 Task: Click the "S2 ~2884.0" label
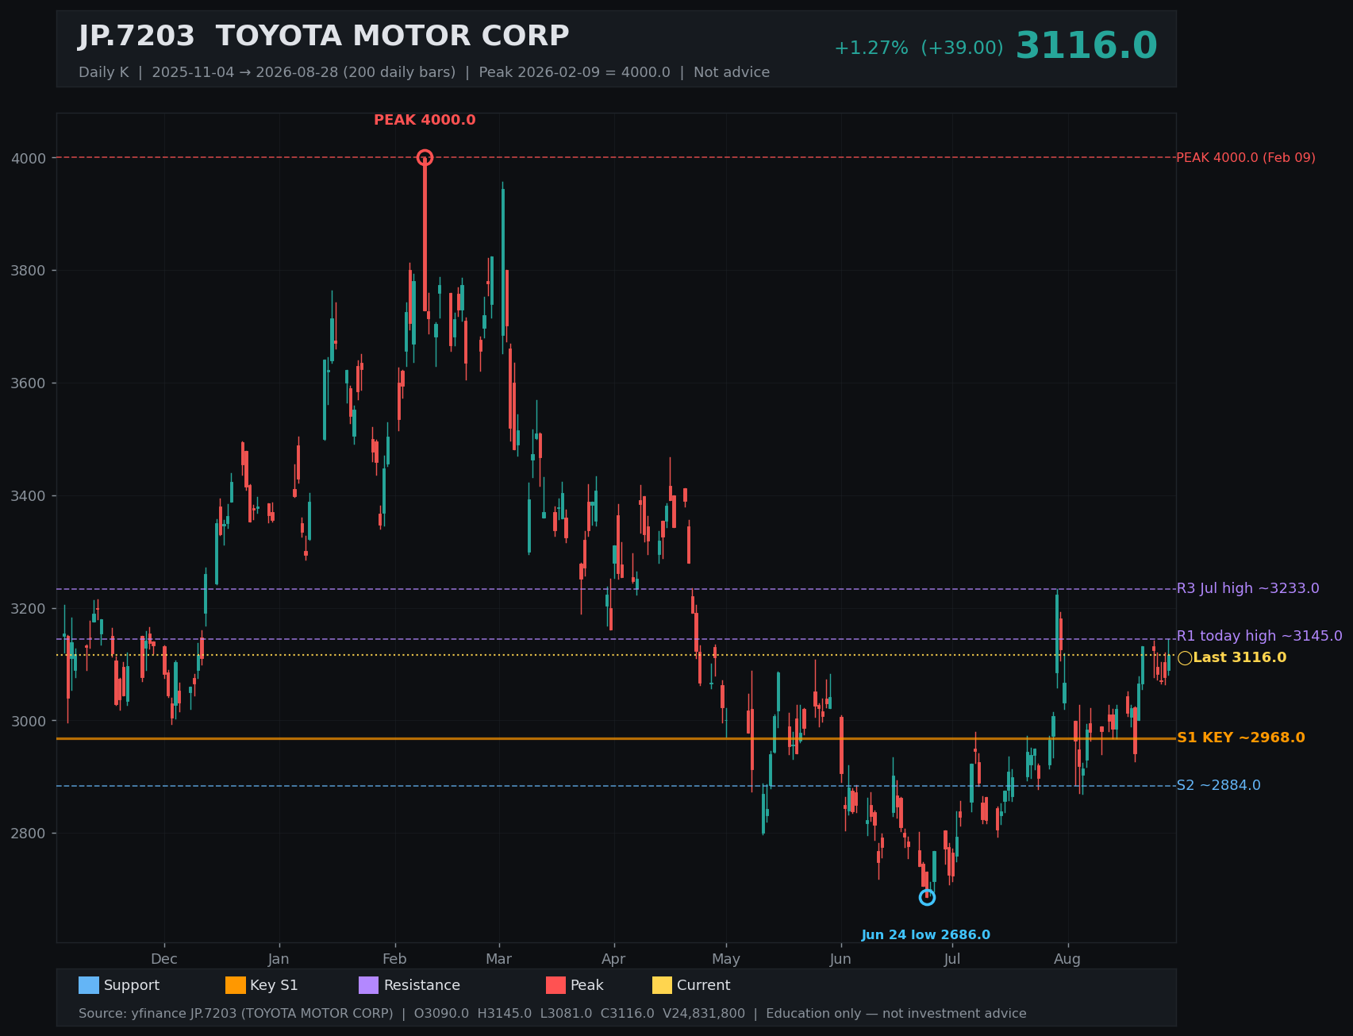point(1218,785)
